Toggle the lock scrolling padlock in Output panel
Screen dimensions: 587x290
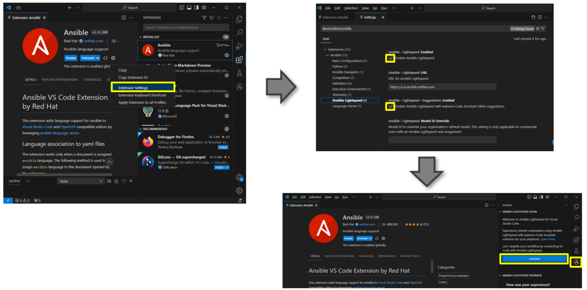point(116,181)
